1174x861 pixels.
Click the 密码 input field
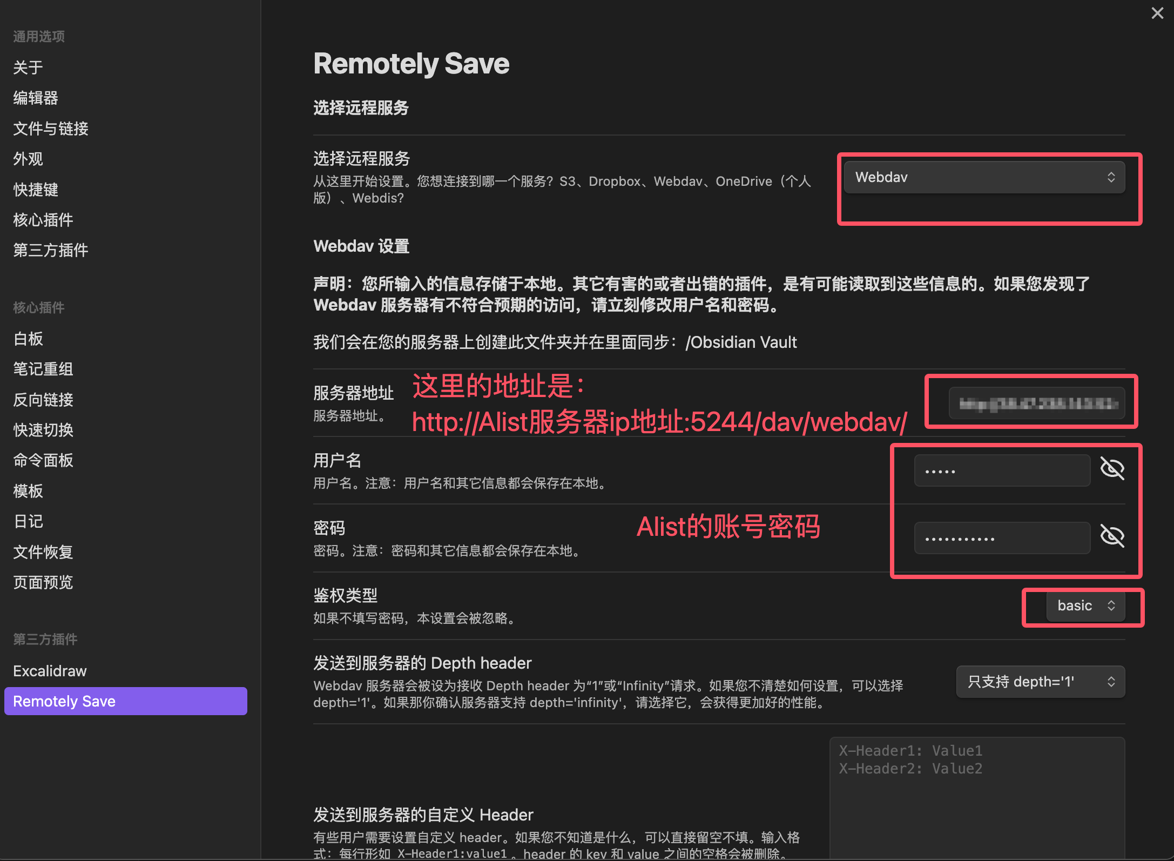[1002, 538]
